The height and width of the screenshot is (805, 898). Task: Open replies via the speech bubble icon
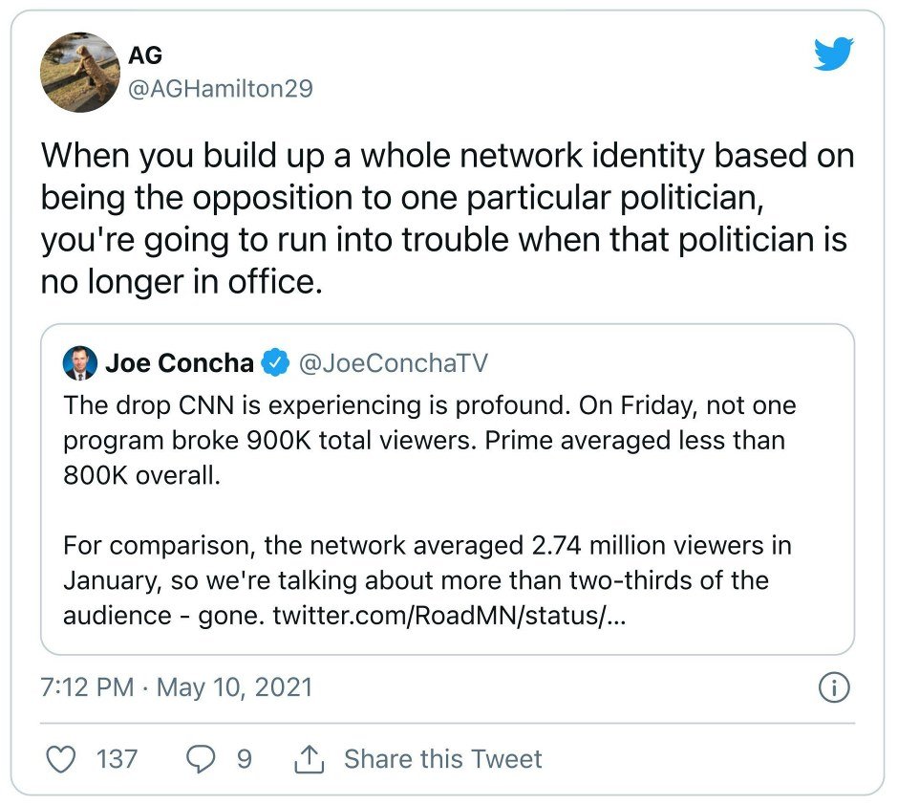pyautogui.click(x=202, y=759)
